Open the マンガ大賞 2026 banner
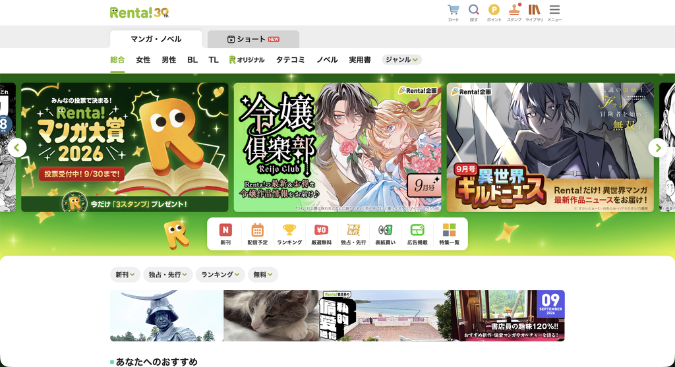The width and height of the screenshot is (675, 367). [125, 148]
